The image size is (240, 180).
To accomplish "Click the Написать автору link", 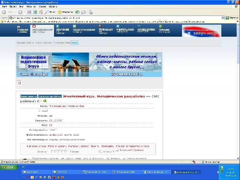I will [79, 146].
